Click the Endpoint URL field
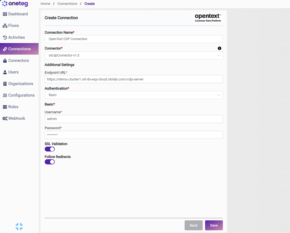 click(x=134, y=79)
